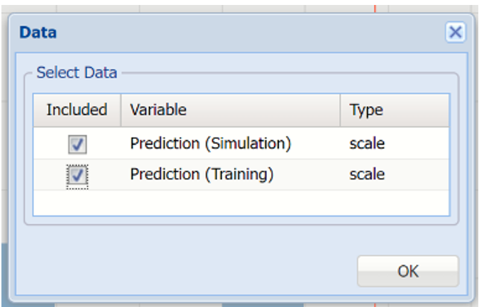The image size is (479, 307).
Task: Select the Prediction (Simulation) variable name
Action: click(211, 143)
